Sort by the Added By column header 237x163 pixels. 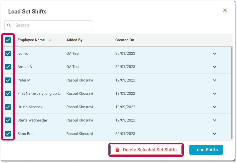(74, 40)
